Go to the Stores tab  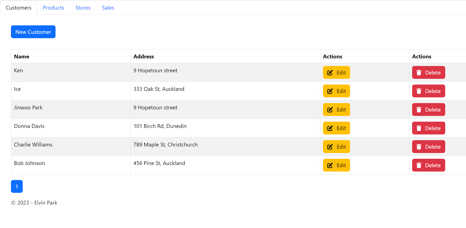point(83,8)
